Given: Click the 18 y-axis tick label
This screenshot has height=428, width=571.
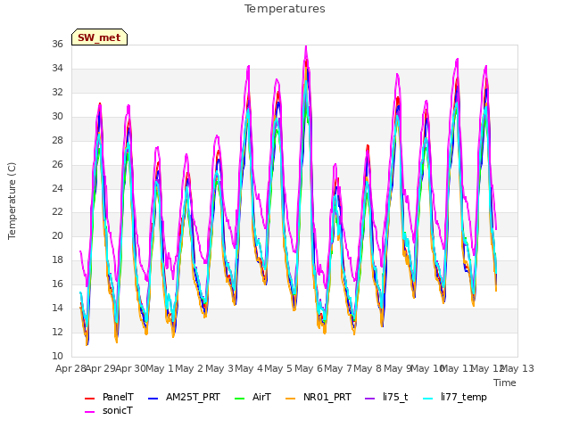Looking at the screenshot, I should coord(57,259).
